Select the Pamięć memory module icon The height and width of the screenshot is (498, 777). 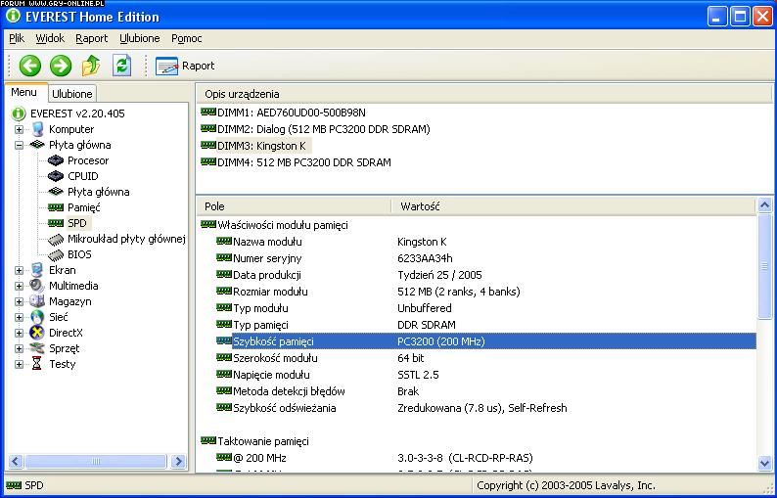point(56,207)
